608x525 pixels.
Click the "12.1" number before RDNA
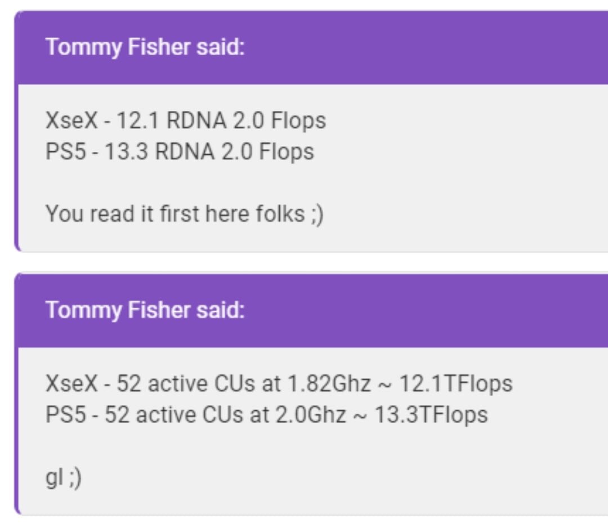click(x=138, y=120)
